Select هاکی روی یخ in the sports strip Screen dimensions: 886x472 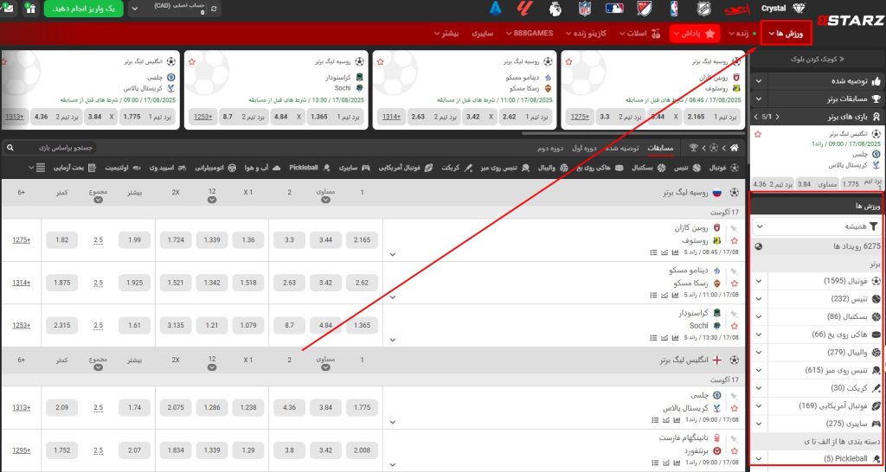pyautogui.click(x=600, y=168)
